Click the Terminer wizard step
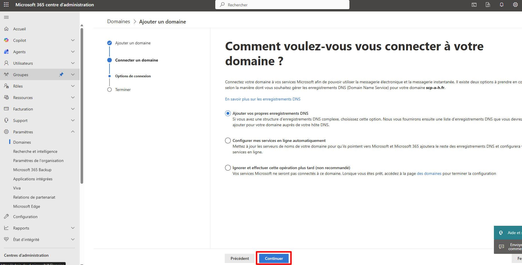The image size is (522, 265). [123, 90]
